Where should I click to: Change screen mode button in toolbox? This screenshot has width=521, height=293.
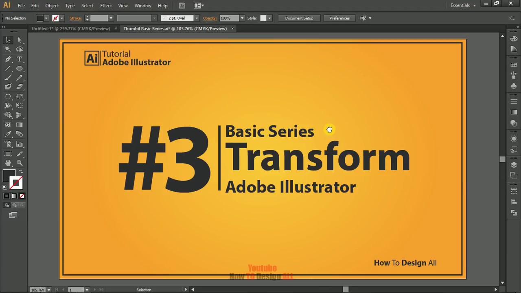tap(13, 215)
